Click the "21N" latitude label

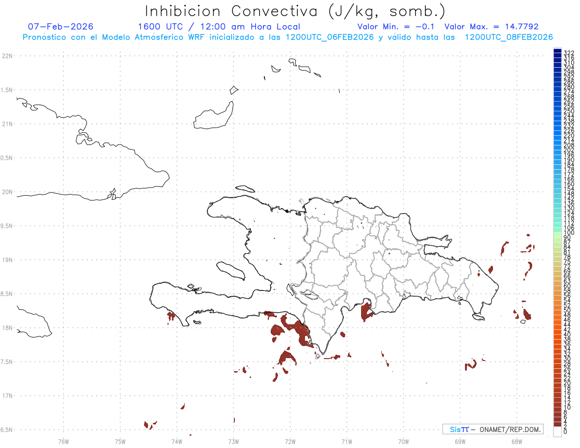(x=7, y=124)
